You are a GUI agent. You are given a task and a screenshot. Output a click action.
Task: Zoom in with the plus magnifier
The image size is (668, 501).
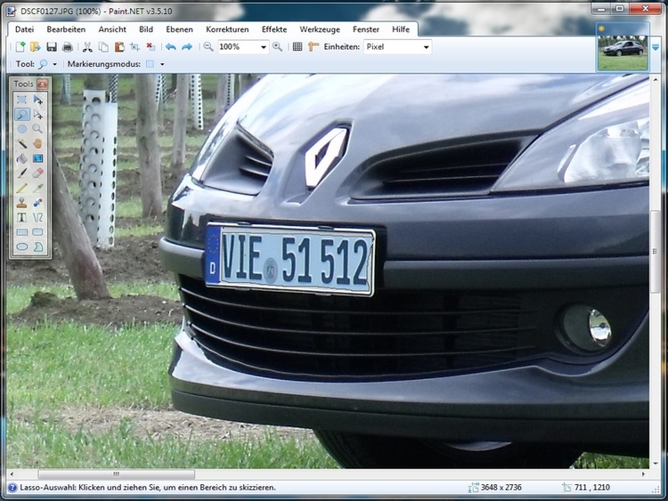(277, 47)
